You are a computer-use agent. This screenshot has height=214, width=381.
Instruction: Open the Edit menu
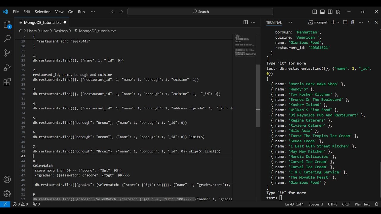27,12
